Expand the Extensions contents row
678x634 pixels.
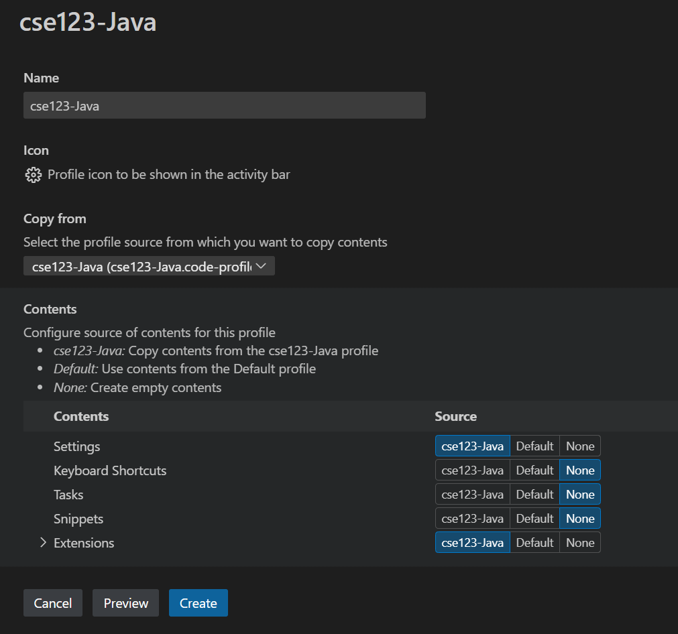42,542
